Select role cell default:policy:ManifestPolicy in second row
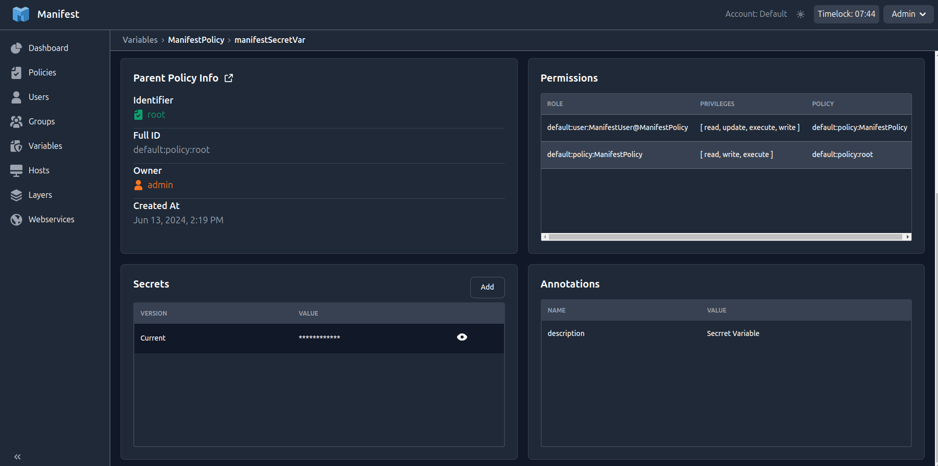The image size is (938, 466). [x=594, y=154]
